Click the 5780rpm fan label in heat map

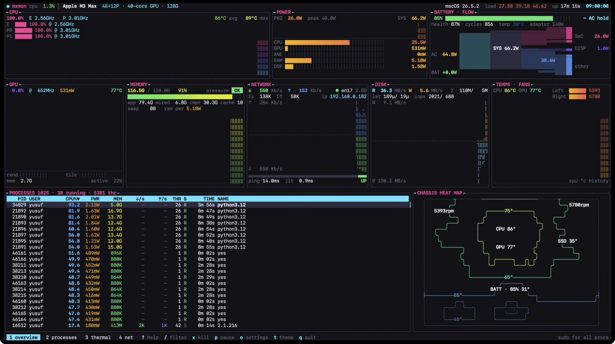click(579, 205)
